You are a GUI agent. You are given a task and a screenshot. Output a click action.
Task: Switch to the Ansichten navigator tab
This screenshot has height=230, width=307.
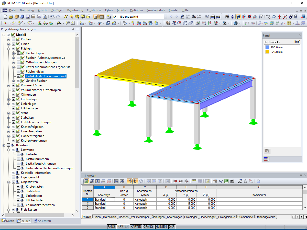tap(42, 221)
